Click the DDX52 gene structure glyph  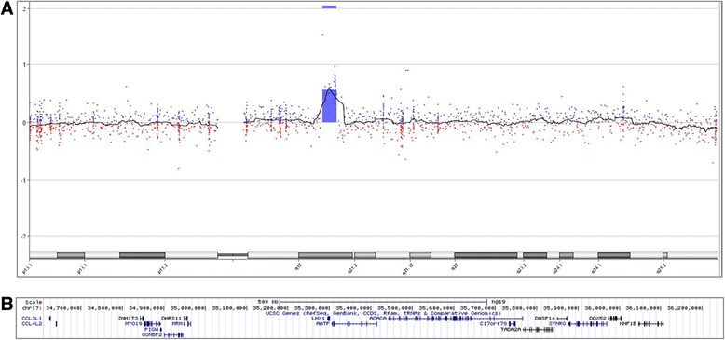615,319
